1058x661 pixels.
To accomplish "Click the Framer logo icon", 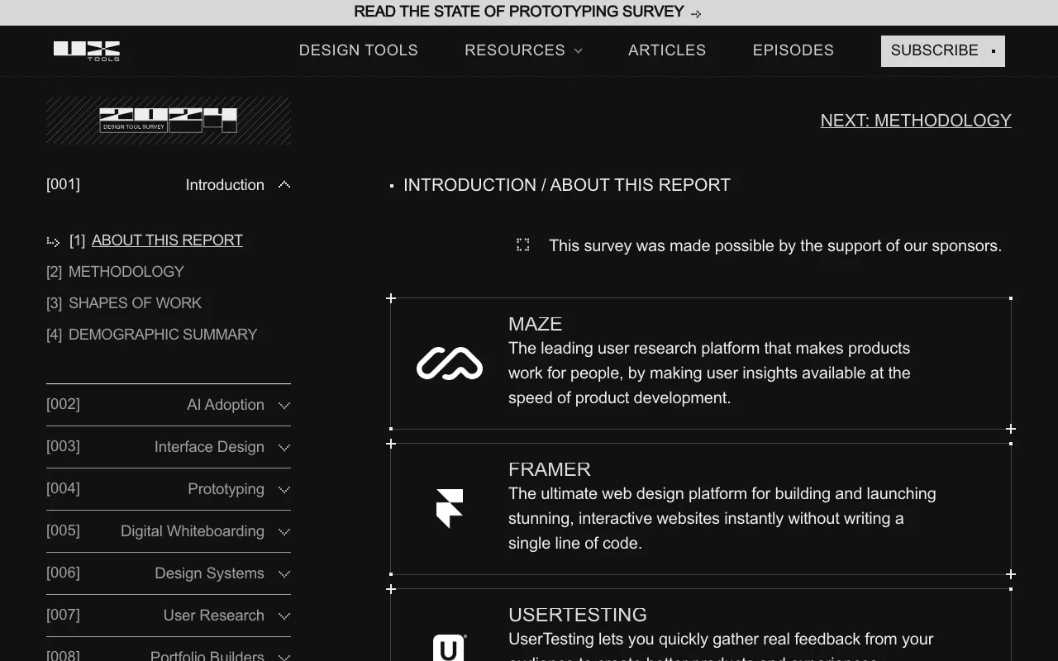I will point(450,508).
